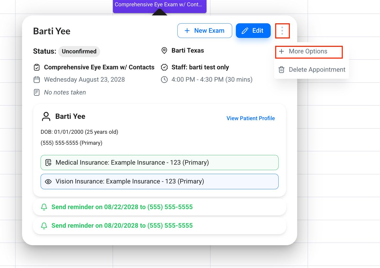380x268 pixels.
Task: Click the purple Comprehensive Eye Exam calendar event
Action: click(160, 6)
